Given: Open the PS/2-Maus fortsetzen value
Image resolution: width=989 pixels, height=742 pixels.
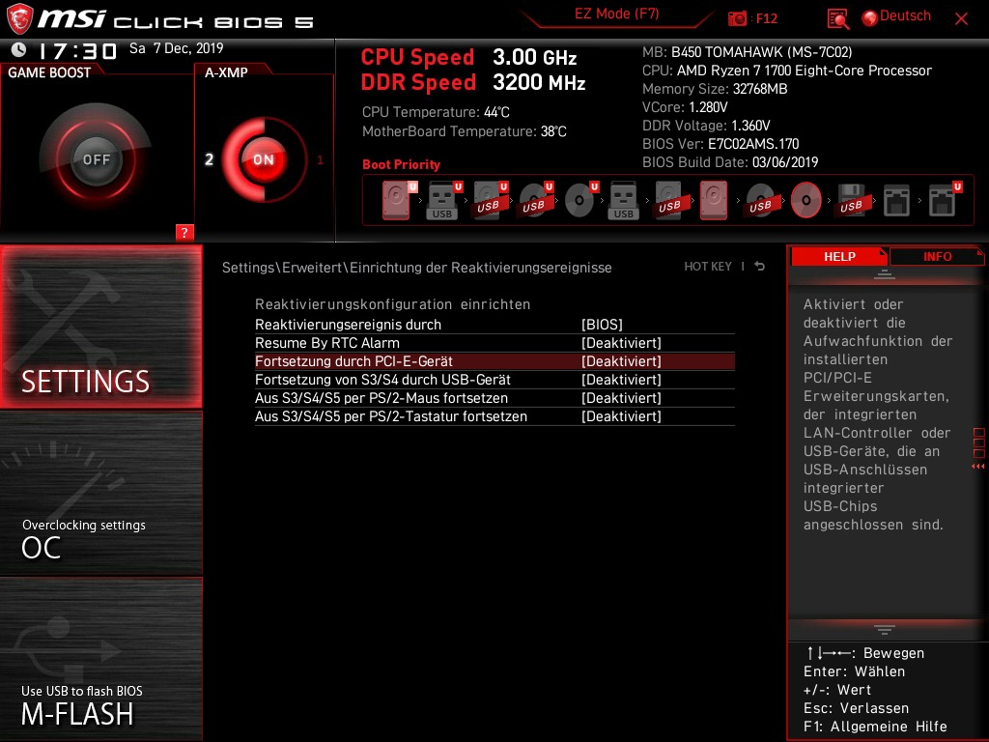Looking at the screenshot, I should (x=621, y=397).
